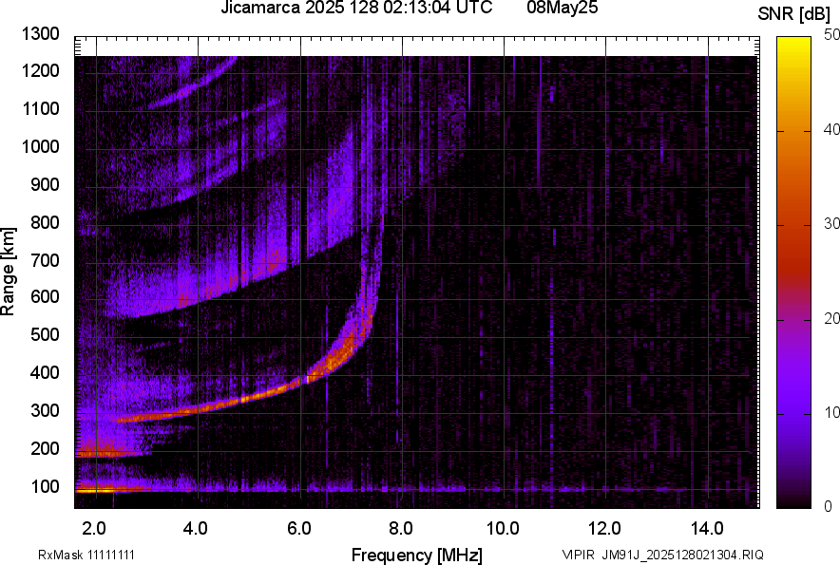Click the RxMask 11111111 label
Screen dimensions: 840x565
(86, 555)
